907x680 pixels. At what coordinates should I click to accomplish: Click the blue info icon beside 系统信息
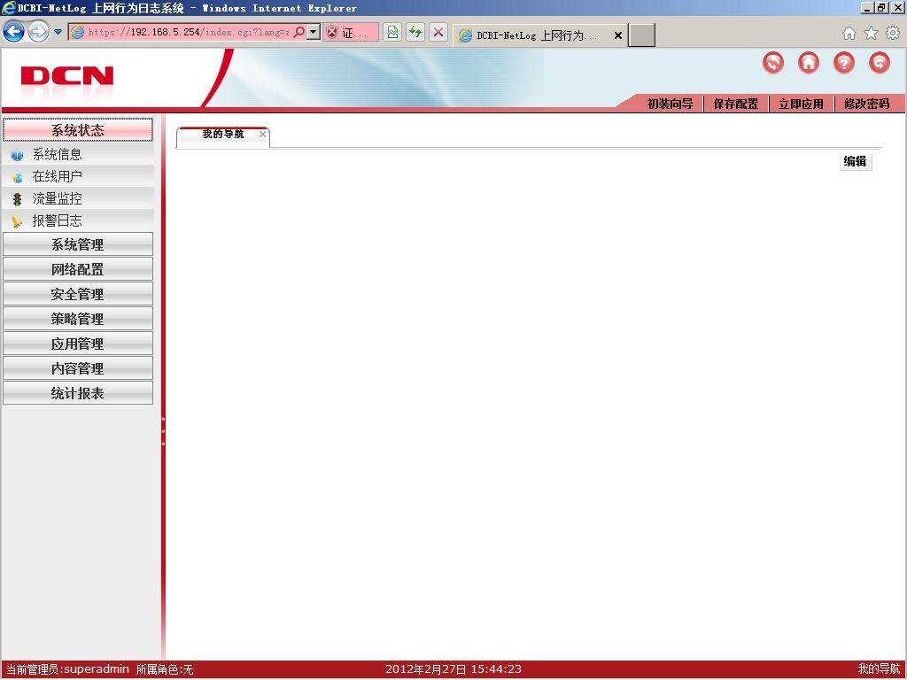18,155
